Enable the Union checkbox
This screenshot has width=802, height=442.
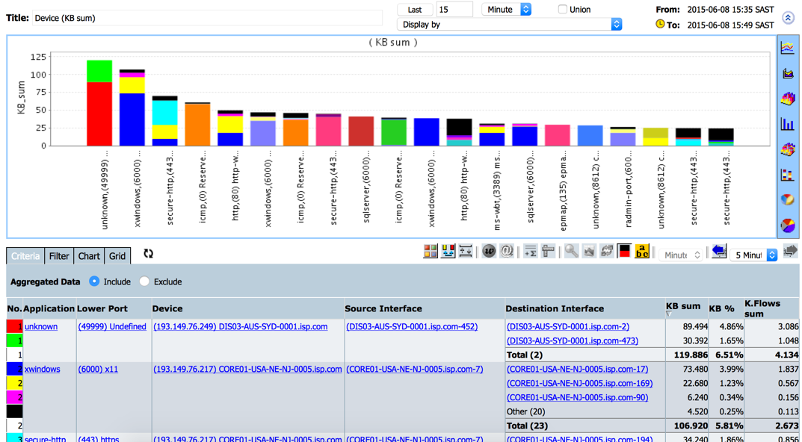pyautogui.click(x=563, y=9)
